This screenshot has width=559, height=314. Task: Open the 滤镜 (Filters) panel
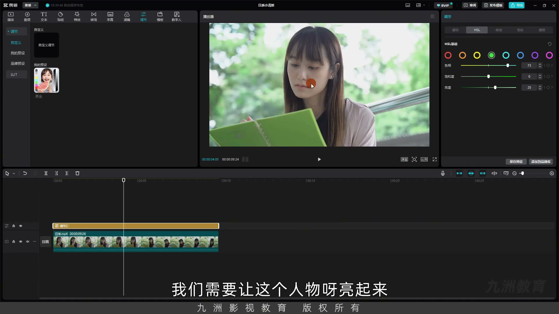127,17
